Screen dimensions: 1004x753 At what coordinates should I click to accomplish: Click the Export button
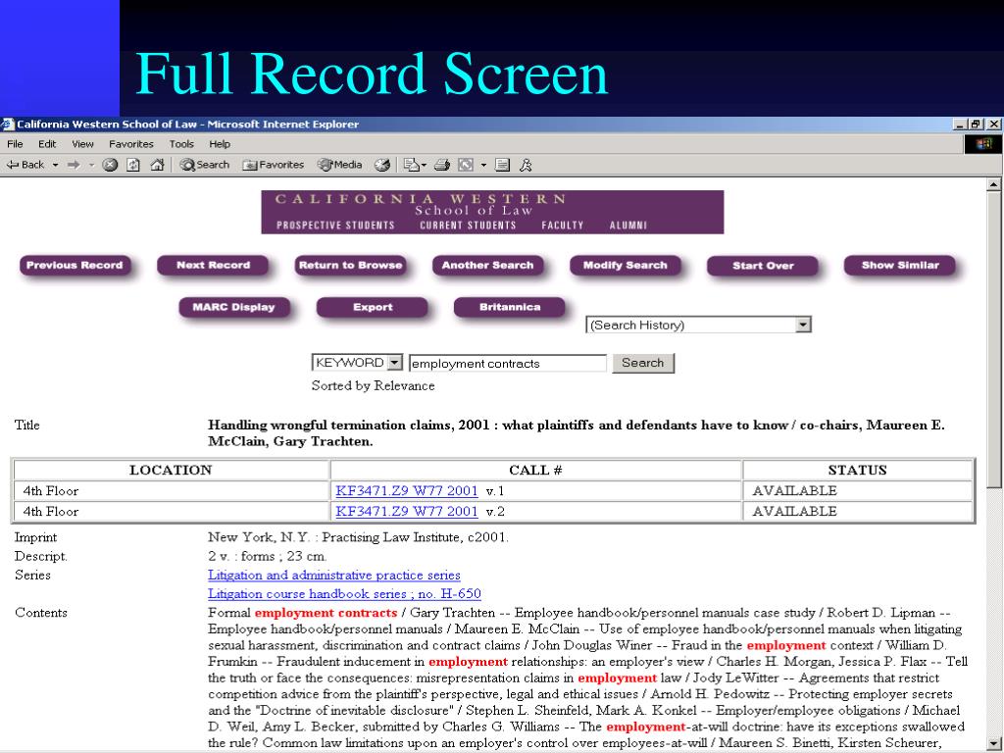tap(372, 307)
